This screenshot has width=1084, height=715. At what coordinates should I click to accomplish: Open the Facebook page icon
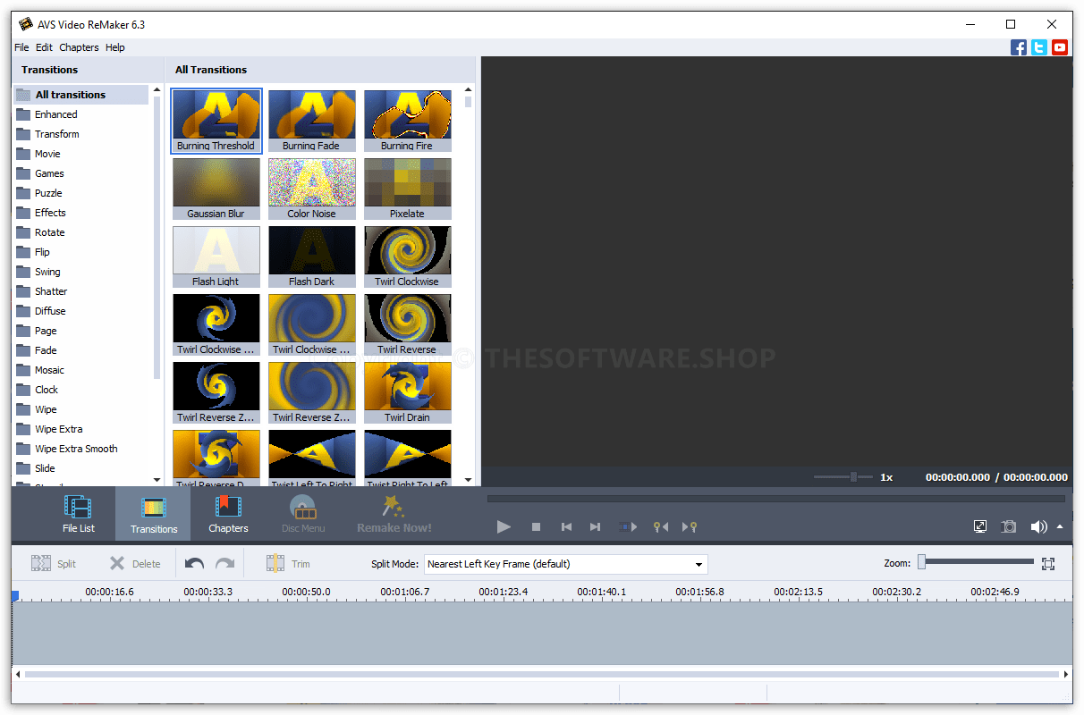(1019, 47)
